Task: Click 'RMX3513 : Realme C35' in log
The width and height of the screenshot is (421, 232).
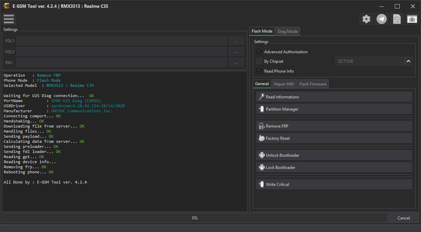Action: pos(70,85)
